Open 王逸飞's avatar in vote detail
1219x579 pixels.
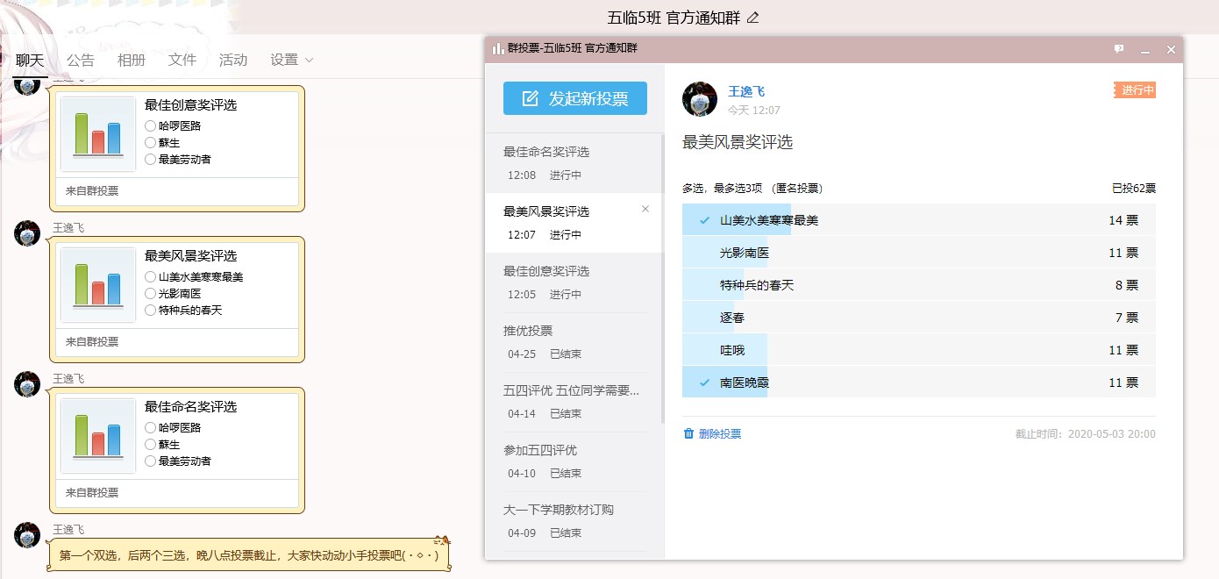click(699, 99)
